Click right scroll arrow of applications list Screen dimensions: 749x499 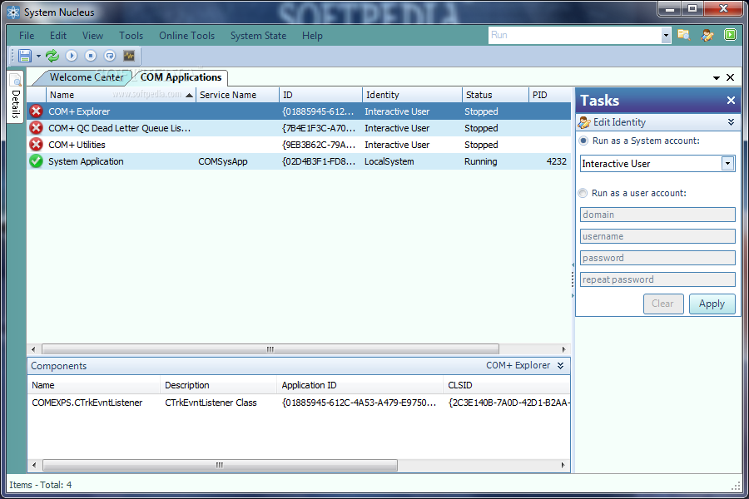tap(563, 349)
